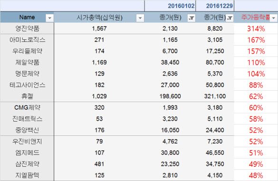Select the 38,450 closing price cell
Viewport: 278px width, 181px height.
[170, 62]
